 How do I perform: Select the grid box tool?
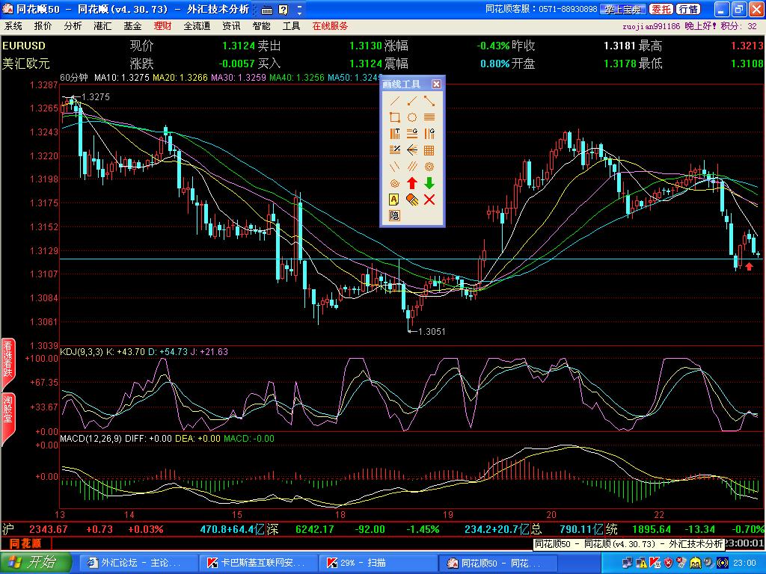(x=429, y=149)
